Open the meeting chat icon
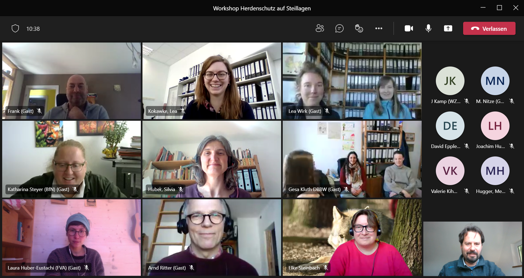This screenshot has width=524, height=278. click(x=339, y=29)
